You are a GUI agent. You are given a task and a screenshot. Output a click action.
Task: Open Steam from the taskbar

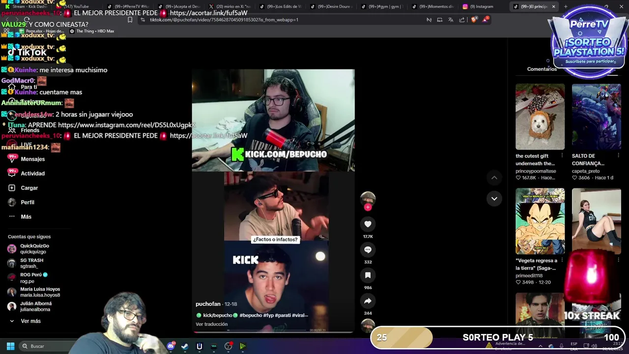(x=185, y=346)
